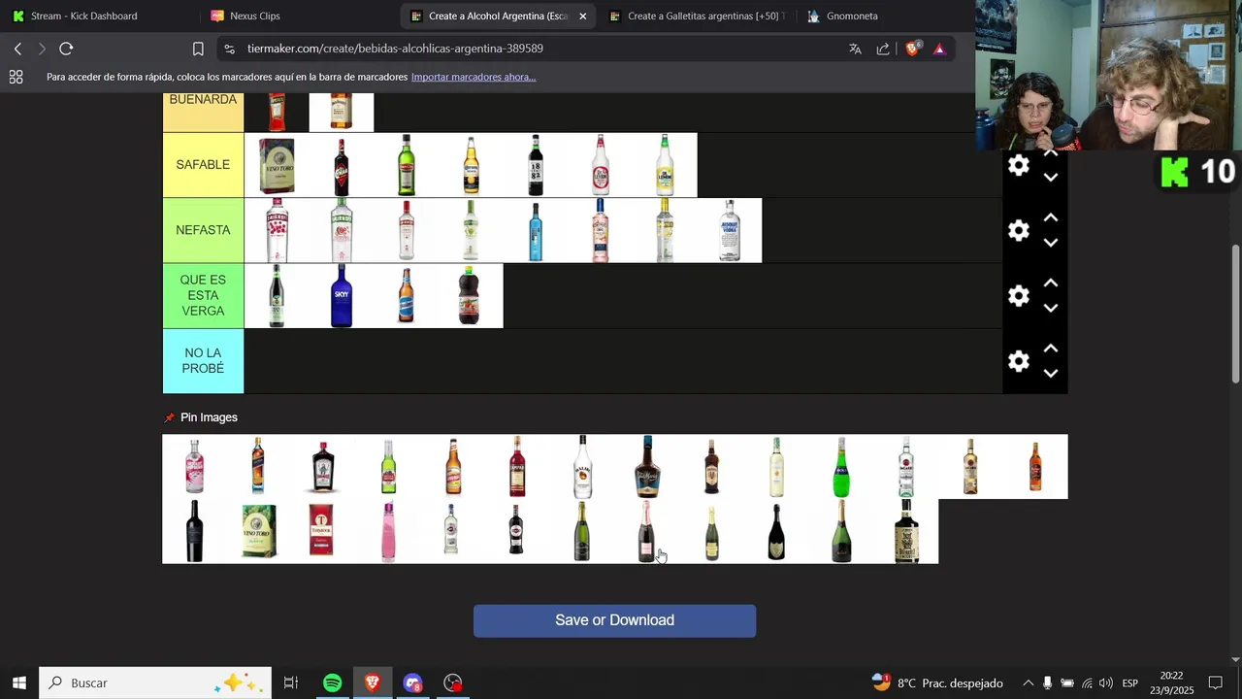Click the Pin Images label
Image resolution: width=1242 pixels, height=699 pixels.
click(x=209, y=417)
